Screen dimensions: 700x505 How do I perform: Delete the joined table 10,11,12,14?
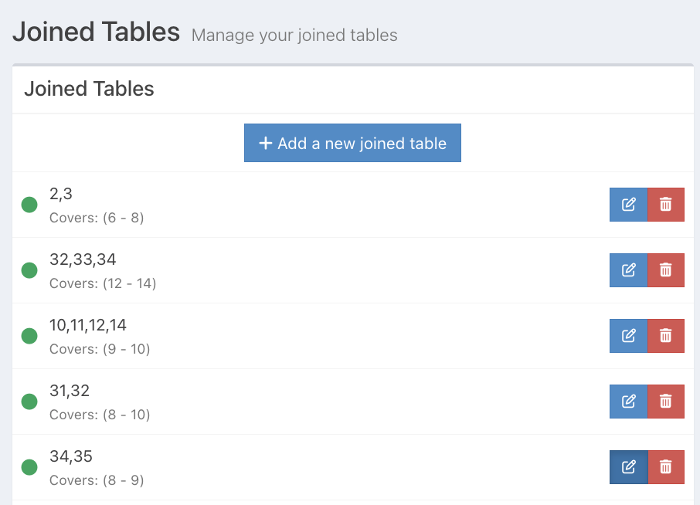click(x=665, y=336)
